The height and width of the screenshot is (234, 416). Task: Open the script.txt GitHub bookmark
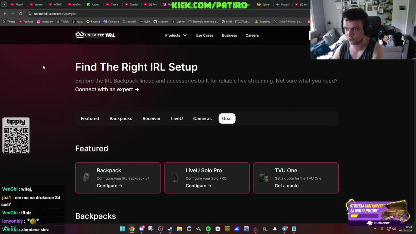click(161, 22)
